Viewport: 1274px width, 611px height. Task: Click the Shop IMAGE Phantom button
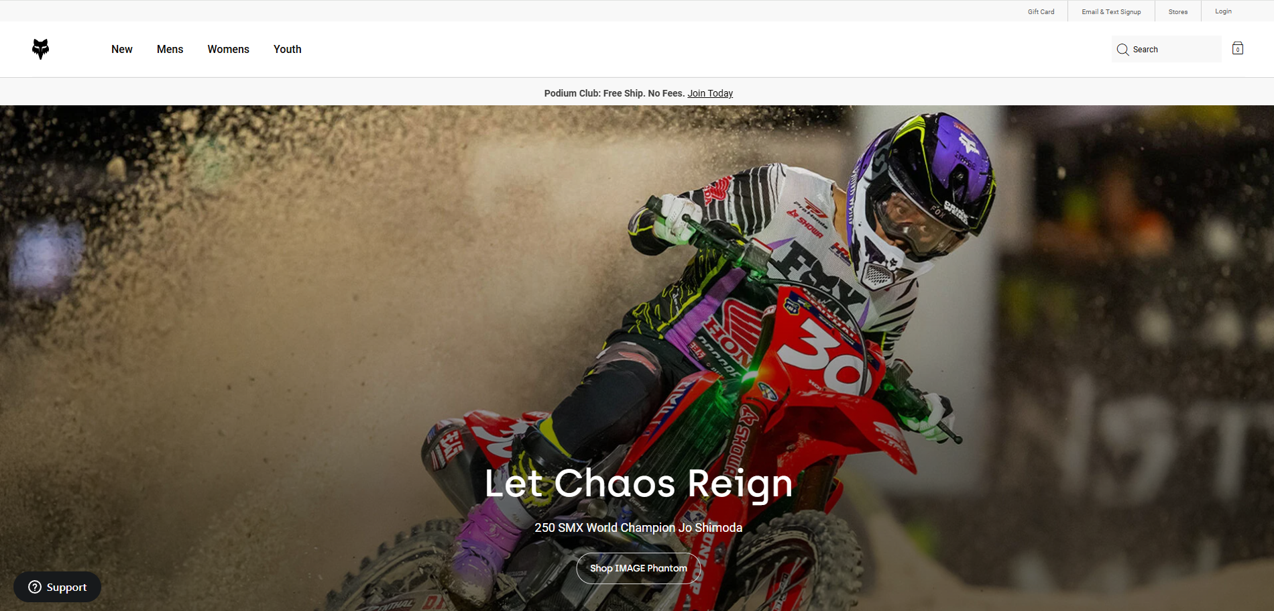point(638,568)
